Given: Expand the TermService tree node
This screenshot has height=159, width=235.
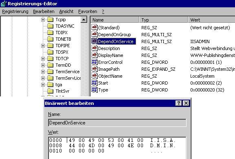Looking at the screenshot, I should pos(43,72).
